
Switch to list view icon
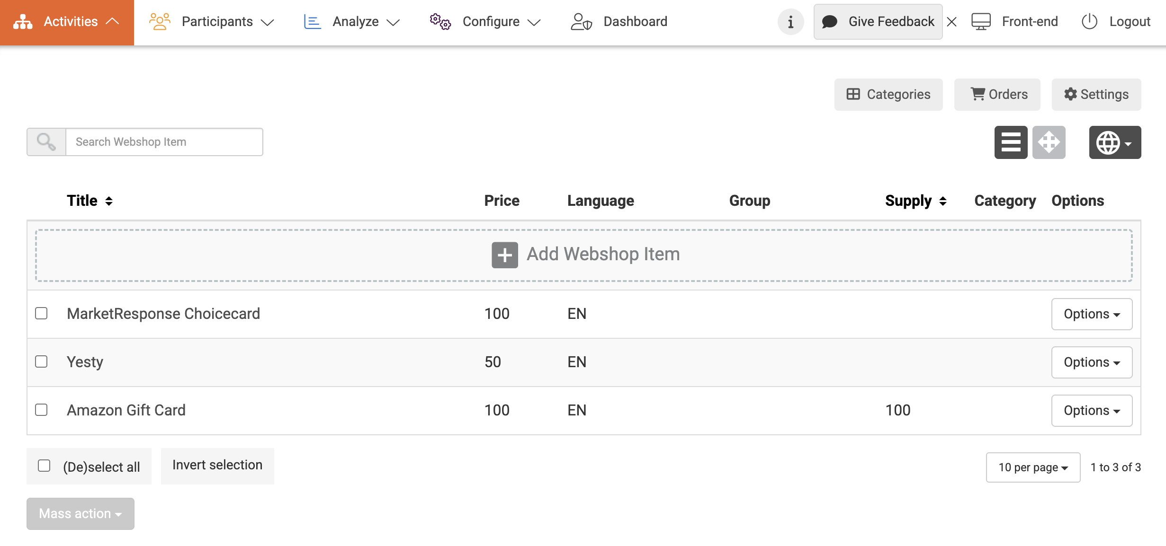pyautogui.click(x=1011, y=142)
